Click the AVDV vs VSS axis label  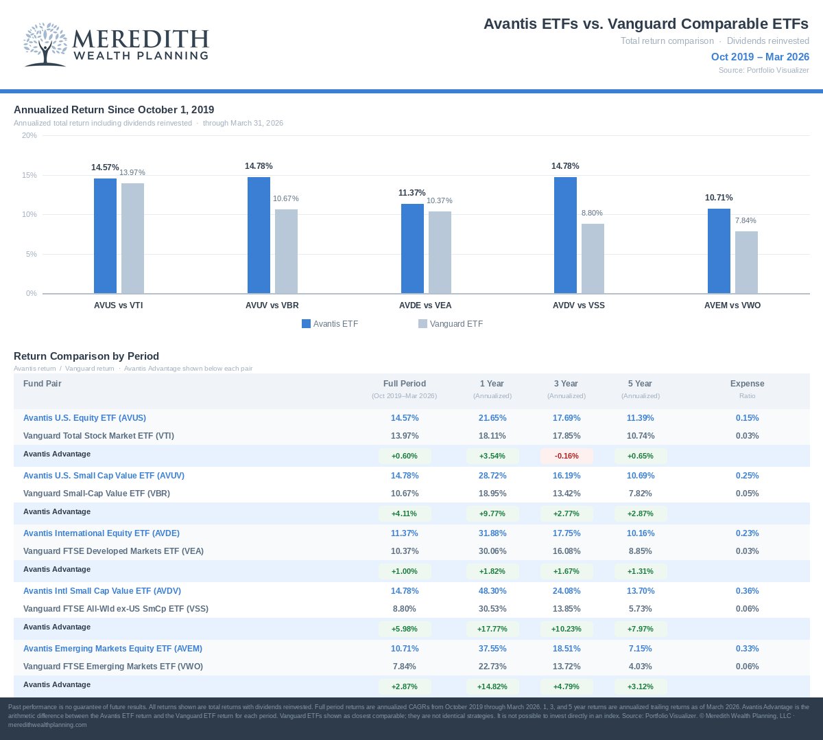(x=579, y=305)
